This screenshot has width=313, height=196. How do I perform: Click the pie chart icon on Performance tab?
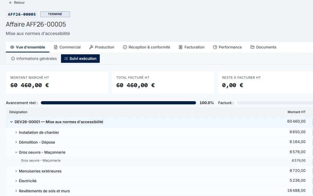coord(215,47)
